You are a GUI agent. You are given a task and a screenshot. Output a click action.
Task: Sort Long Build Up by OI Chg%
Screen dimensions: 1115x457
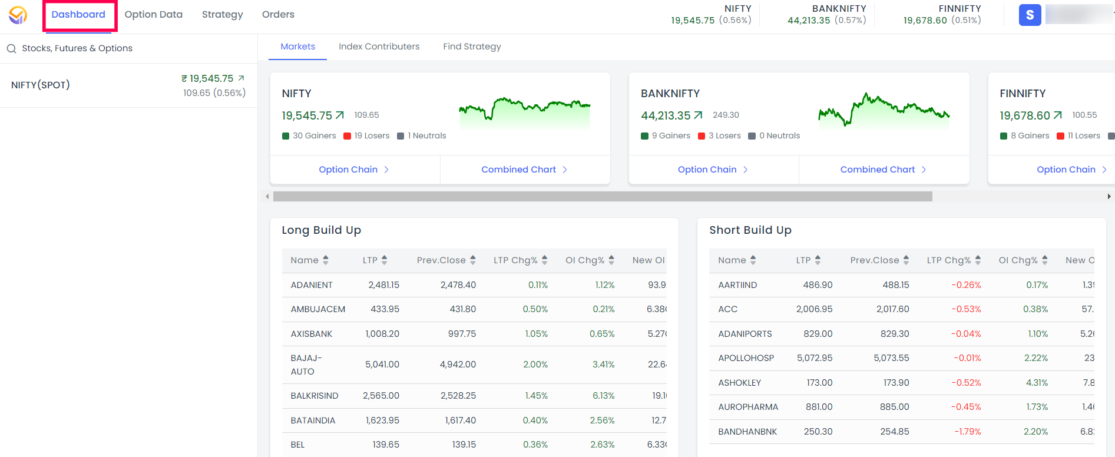[611, 260]
